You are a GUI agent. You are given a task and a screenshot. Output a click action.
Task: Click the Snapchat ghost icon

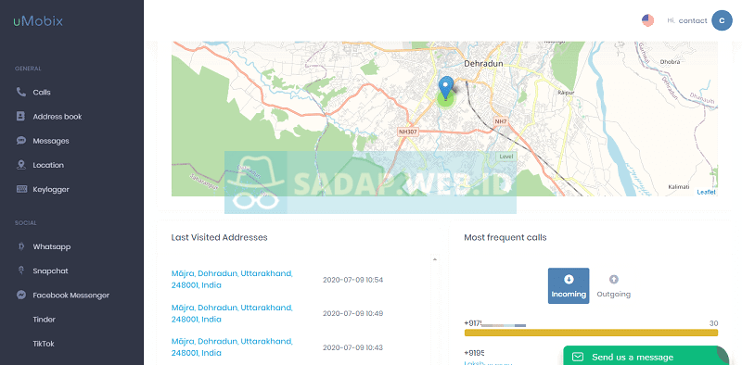tap(20, 271)
